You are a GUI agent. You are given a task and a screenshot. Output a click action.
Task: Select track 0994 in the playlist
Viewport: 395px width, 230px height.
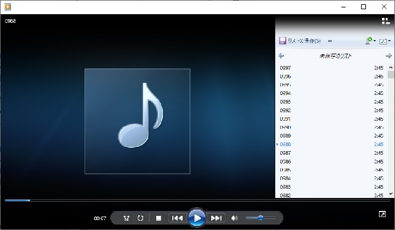(x=331, y=93)
